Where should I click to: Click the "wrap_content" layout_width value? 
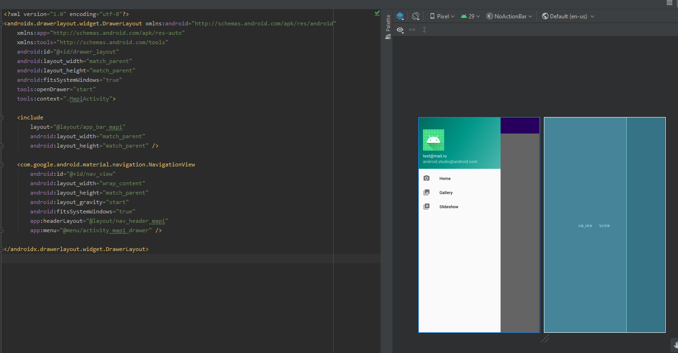[122, 183]
